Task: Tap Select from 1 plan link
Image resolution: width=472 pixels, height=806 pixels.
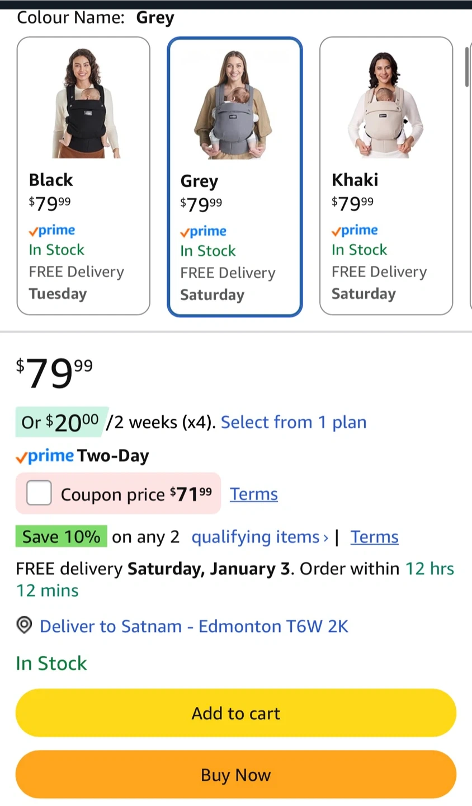Action: coord(294,422)
